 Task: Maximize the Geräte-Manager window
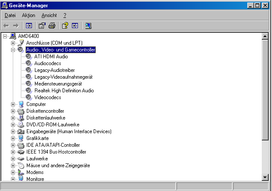click(258, 6)
